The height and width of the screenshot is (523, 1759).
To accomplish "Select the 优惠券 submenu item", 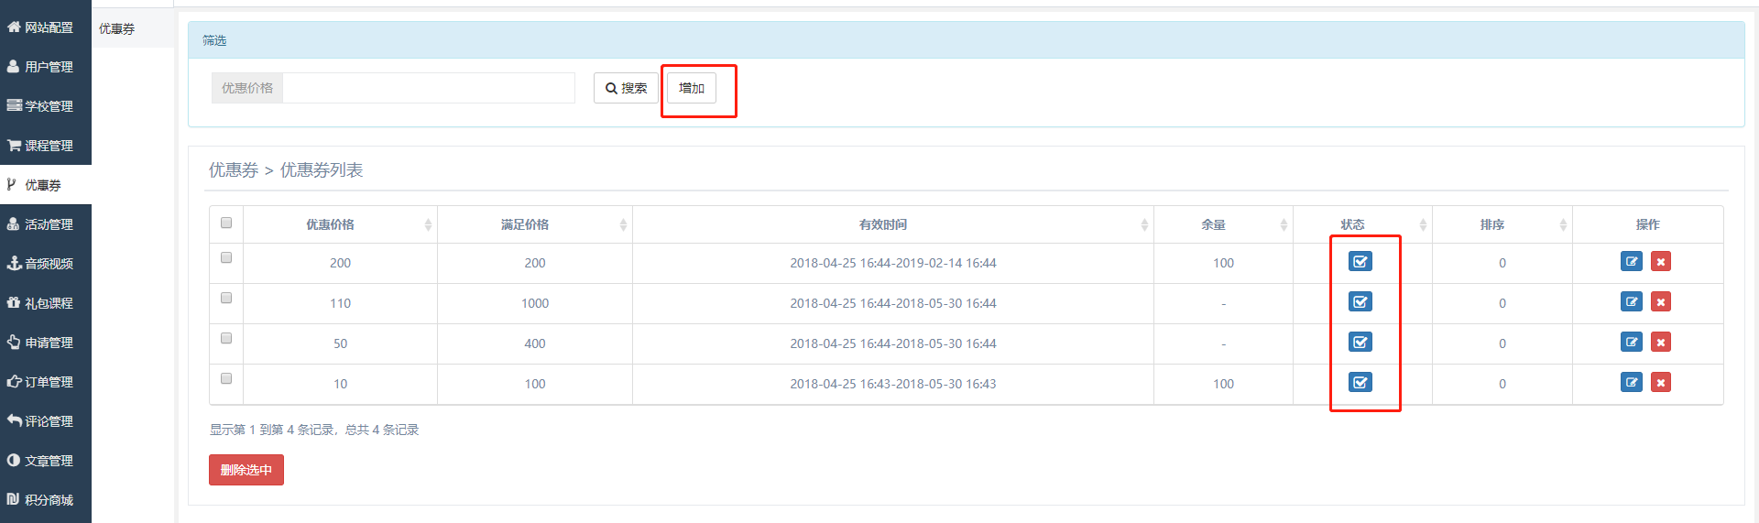I will pos(133,28).
